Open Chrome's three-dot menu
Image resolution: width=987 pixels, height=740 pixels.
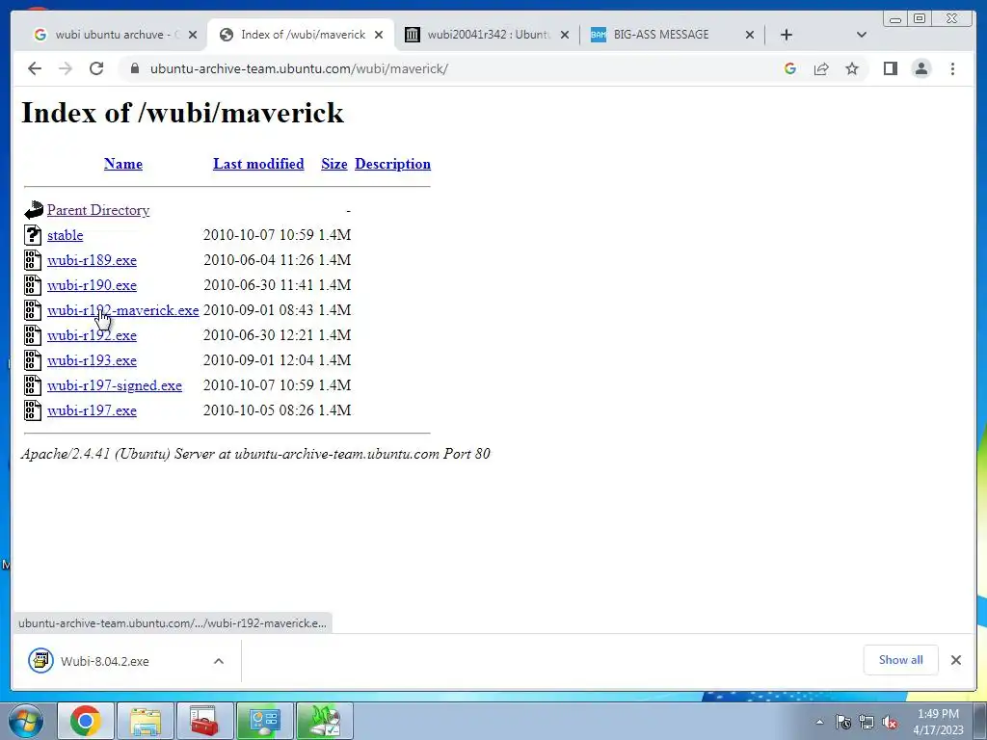(952, 68)
